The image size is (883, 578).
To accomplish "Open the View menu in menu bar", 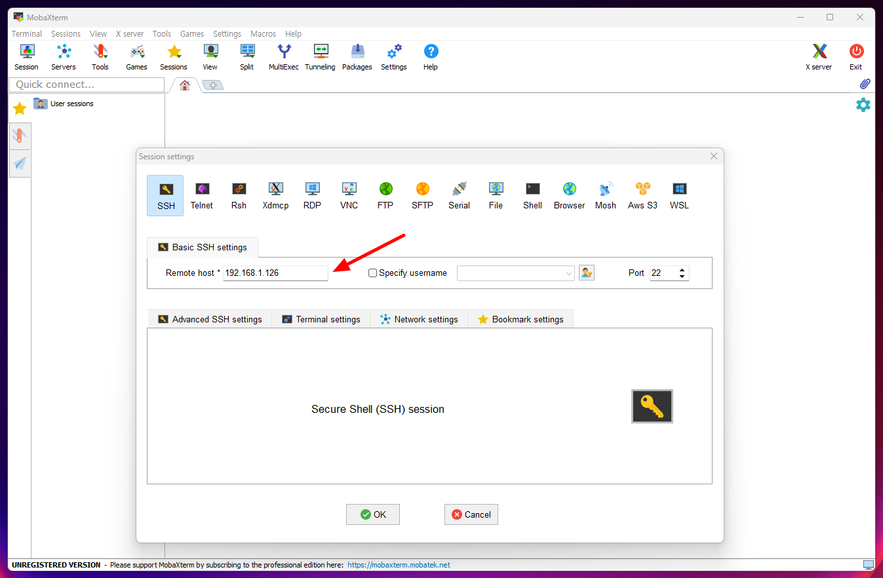I will (x=98, y=34).
